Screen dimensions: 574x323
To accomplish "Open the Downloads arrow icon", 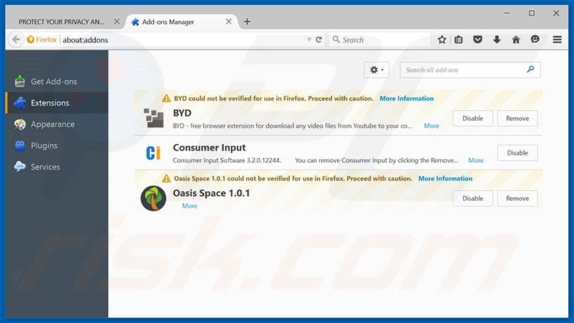I will 497,39.
